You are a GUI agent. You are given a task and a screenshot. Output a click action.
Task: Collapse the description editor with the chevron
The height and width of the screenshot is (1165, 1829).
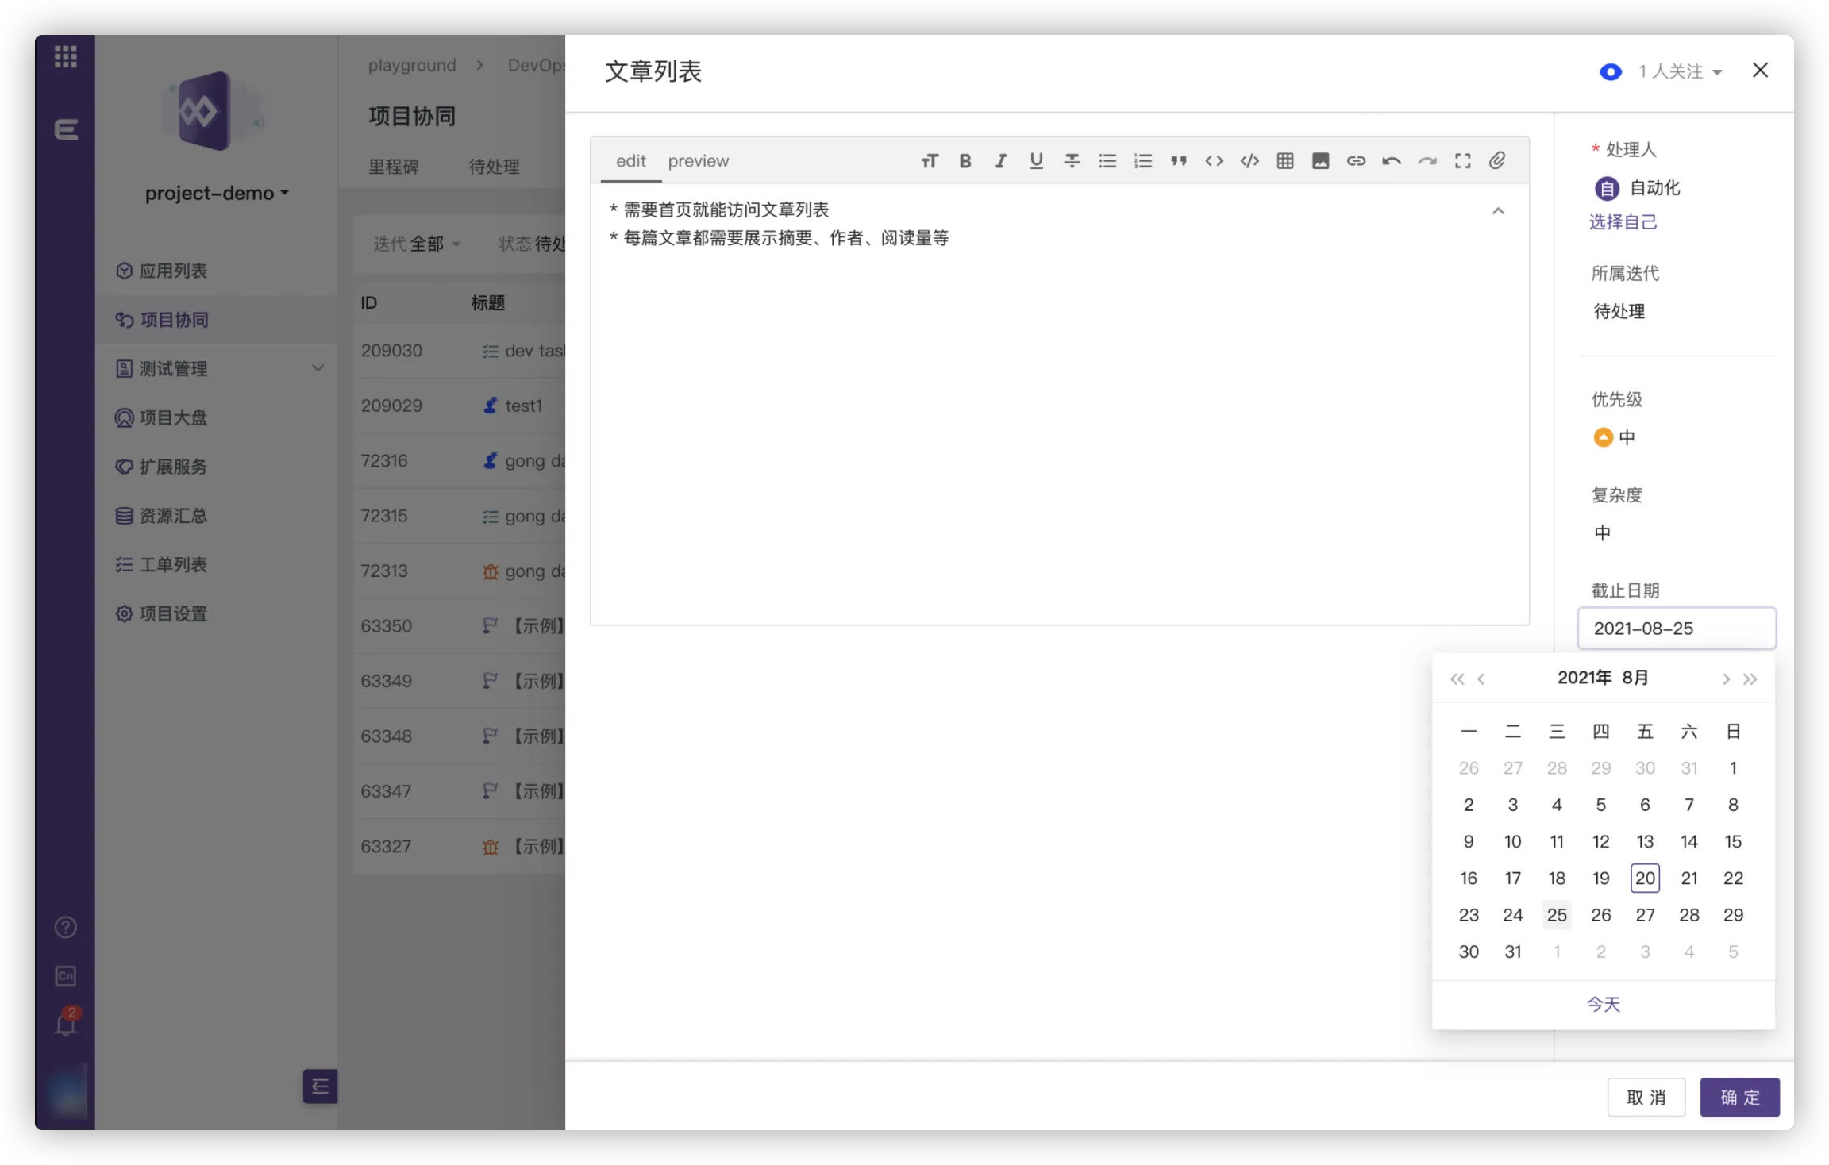pyautogui.click(x=1498, y=211)
